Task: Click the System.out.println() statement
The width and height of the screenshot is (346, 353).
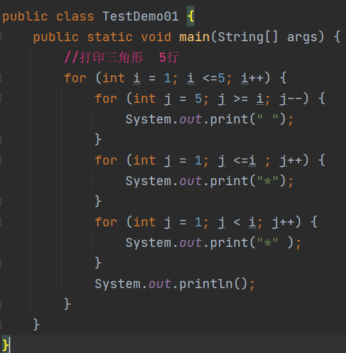Action: pyautogui.click(x=175, y=284)
